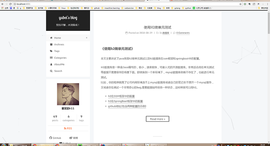This screenshot has width=270, height=146.
Task: Follow the h2在SpringBoot框架中的配置 link
Action: [126, 101]
